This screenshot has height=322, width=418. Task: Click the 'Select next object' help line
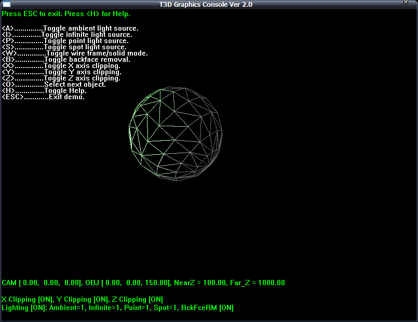(54, 85)
